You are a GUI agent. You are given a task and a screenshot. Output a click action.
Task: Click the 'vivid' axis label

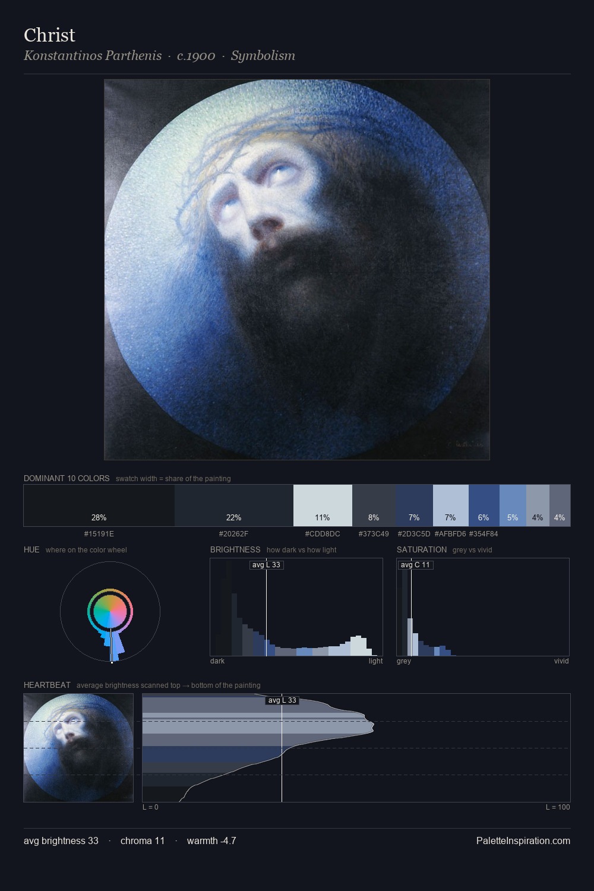[x=561, y=661]
